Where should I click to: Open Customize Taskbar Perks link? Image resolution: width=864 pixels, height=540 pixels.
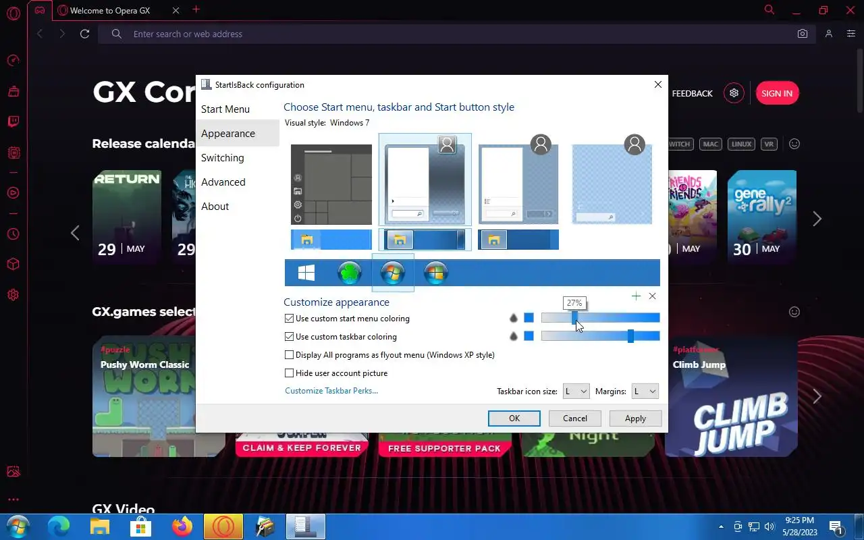[x=331, y=391]
